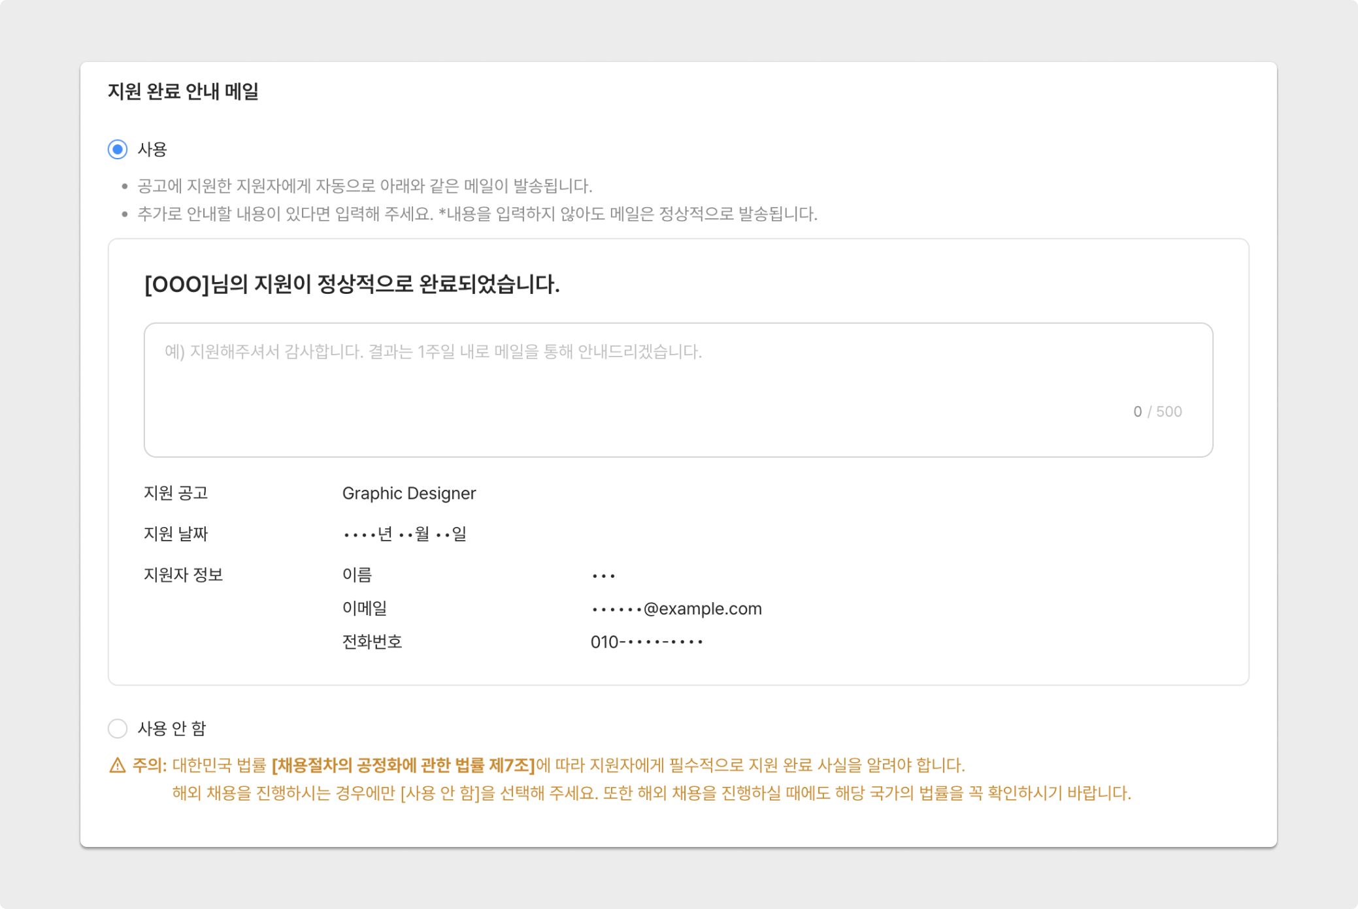The width and height of the screenshot is (1358, 909).
Task: Click the @example.com email value
Action: (x=677, y=609)
